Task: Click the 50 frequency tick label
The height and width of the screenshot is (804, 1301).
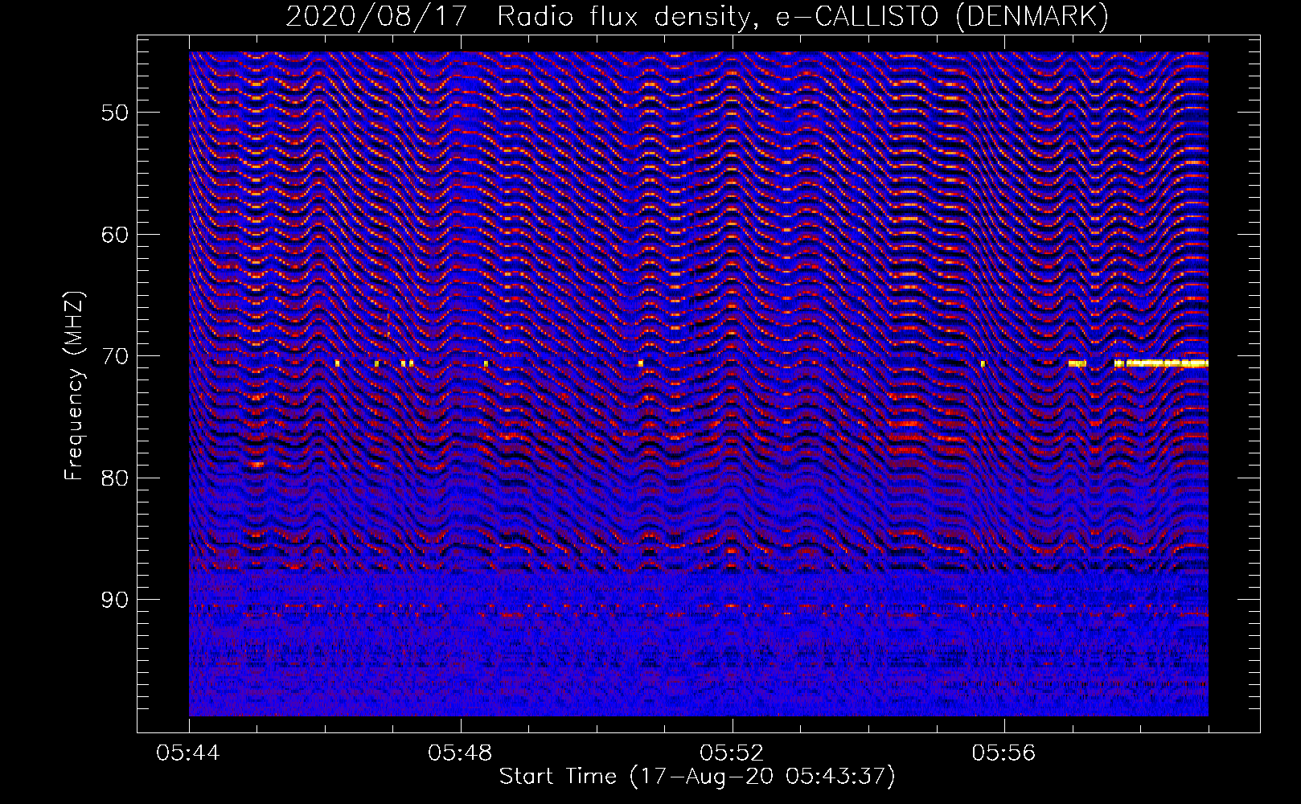Action: 115,113
